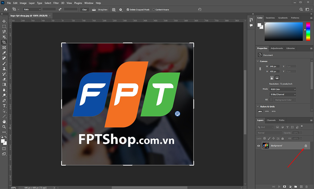Add a layer style fx

point(279,187)
